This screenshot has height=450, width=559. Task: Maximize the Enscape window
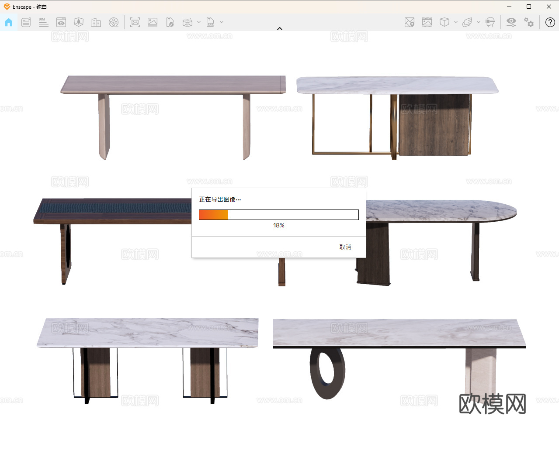(x=529, y=7)
